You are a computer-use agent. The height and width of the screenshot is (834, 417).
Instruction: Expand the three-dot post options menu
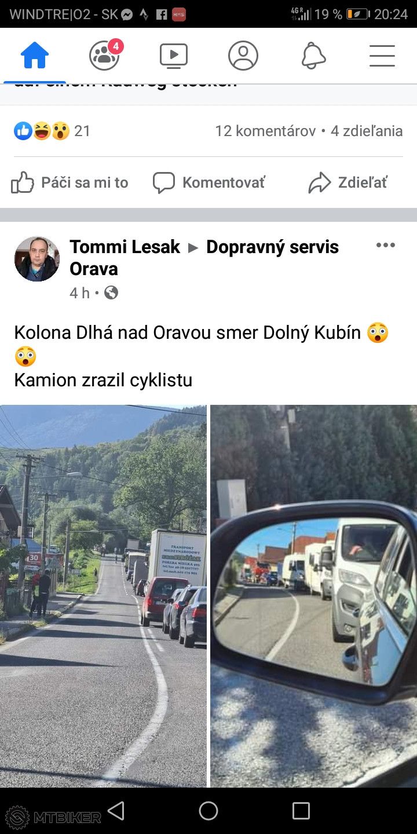(x=385, y=245)
